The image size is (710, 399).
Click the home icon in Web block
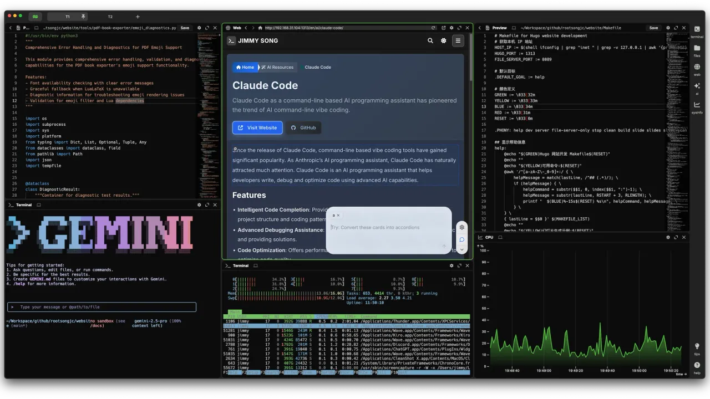(x=260, y=28)
